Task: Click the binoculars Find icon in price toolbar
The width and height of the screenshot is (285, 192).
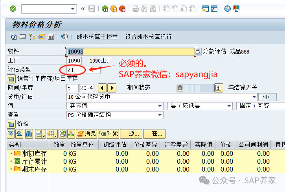Action: pos(29,134)
